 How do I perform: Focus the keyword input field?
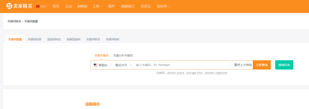point(181,65)
